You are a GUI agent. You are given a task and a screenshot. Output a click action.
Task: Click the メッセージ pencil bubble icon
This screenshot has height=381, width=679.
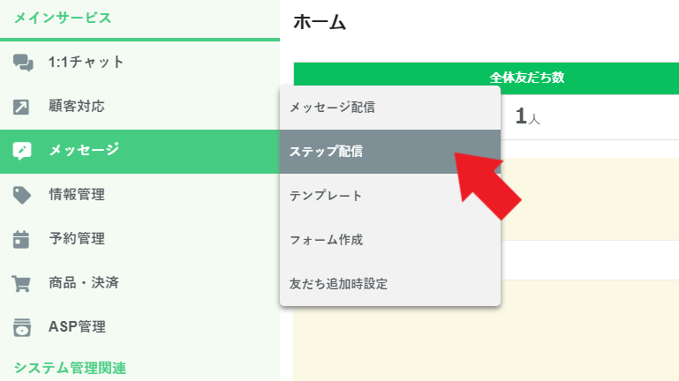[22, 152]
